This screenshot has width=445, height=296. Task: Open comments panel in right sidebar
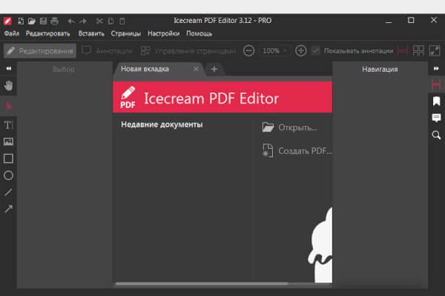click(x=437, y=118)
